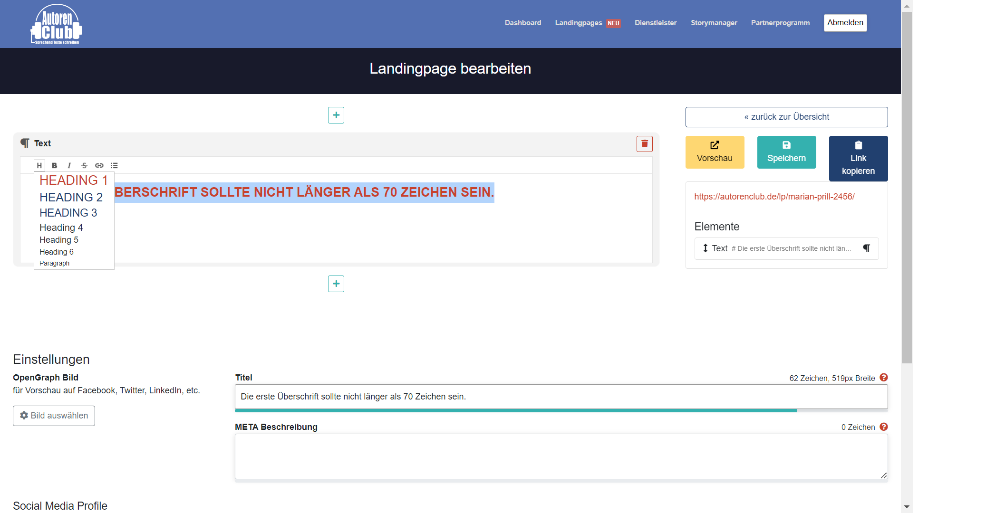Select Paragraph in heading dropdown
Screen dimensions: 986x513
[x=54, y=263]
